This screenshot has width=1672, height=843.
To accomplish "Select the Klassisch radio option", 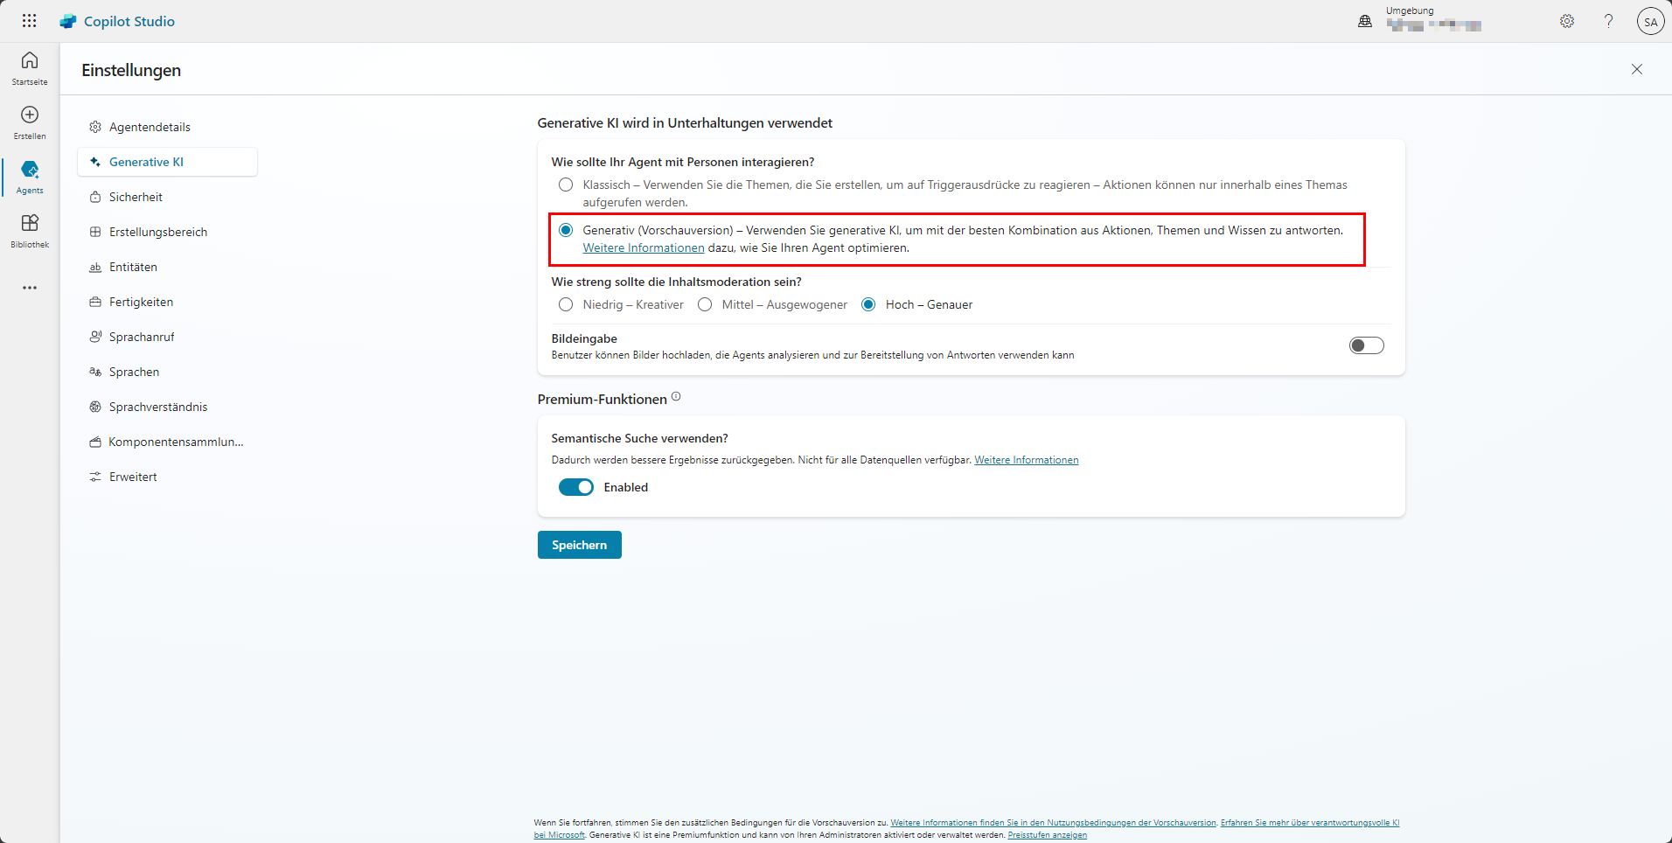I will 566,185.
